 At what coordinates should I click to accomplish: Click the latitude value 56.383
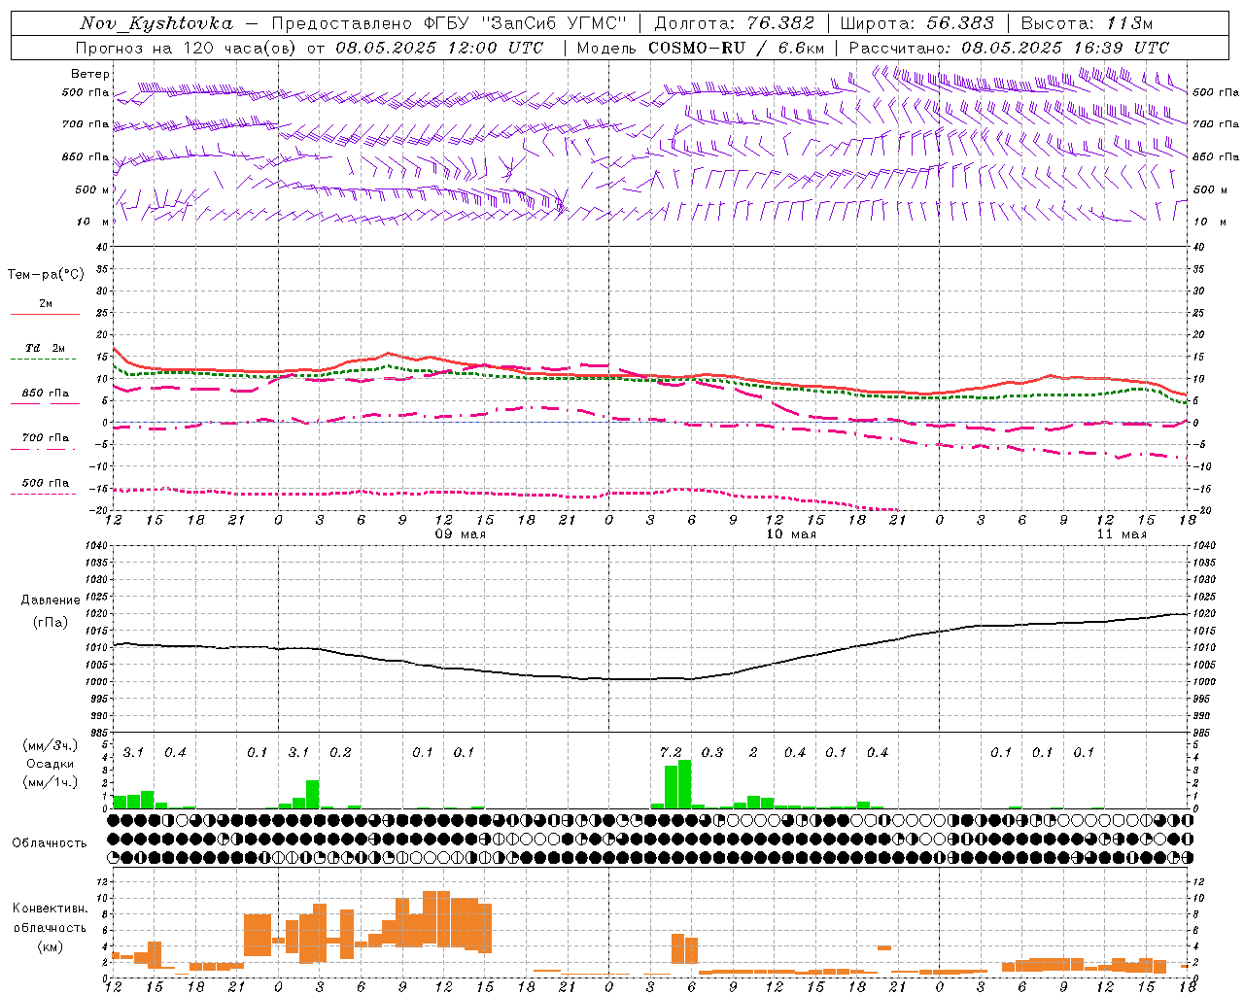coord(961,23)
